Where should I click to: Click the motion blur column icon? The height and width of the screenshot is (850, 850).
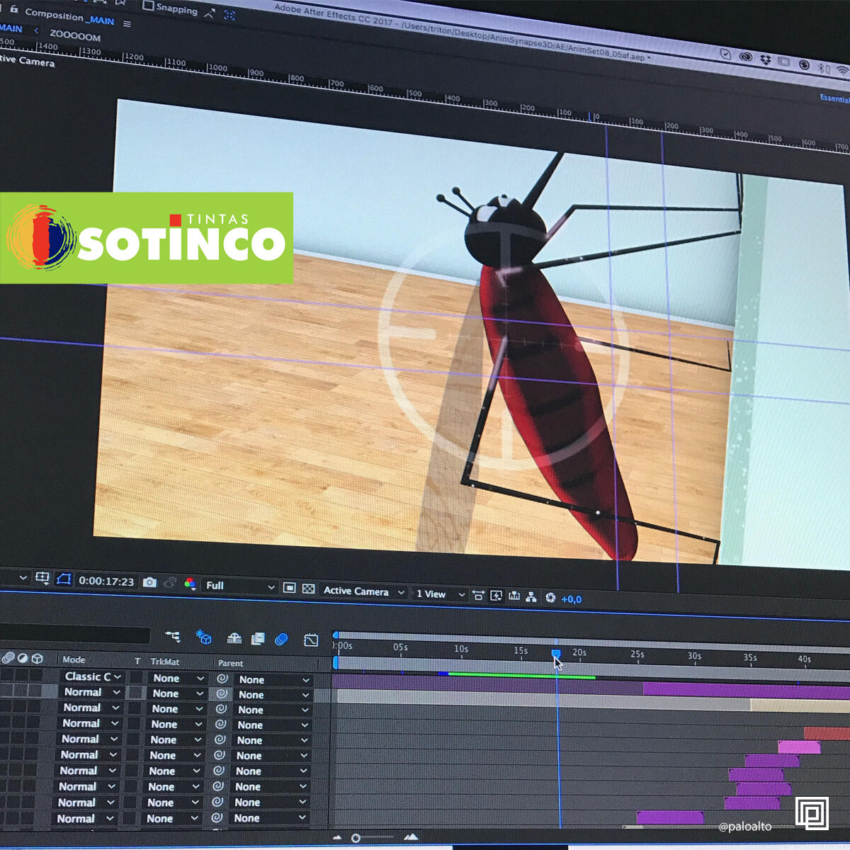point(8,657)
